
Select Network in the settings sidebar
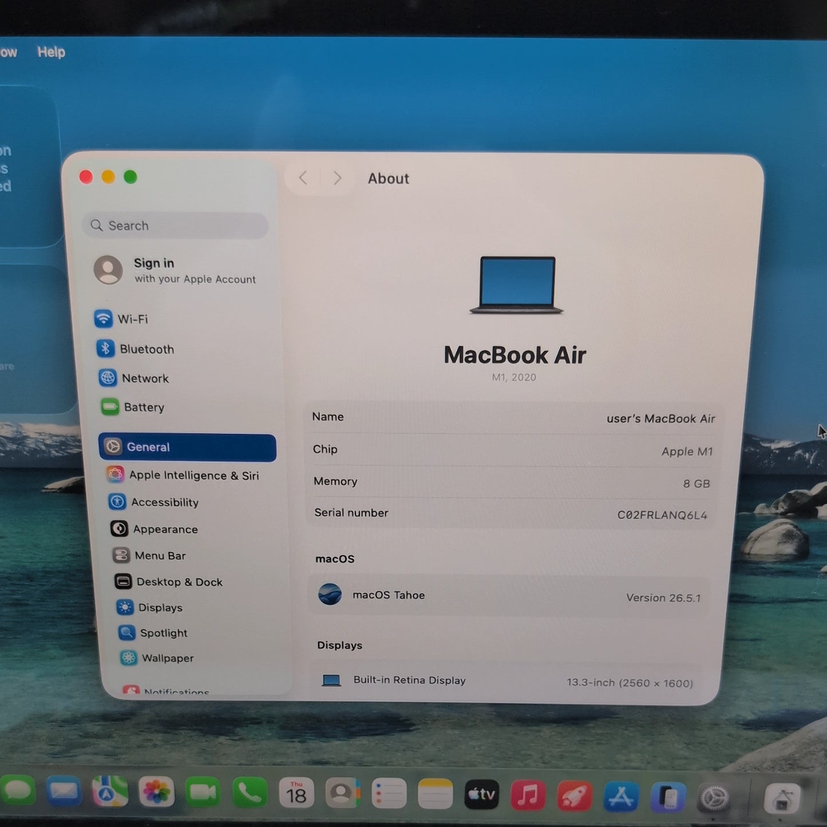[x=133, y=378]
